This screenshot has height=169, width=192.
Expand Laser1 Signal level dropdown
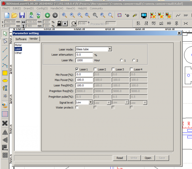[91, 102]
